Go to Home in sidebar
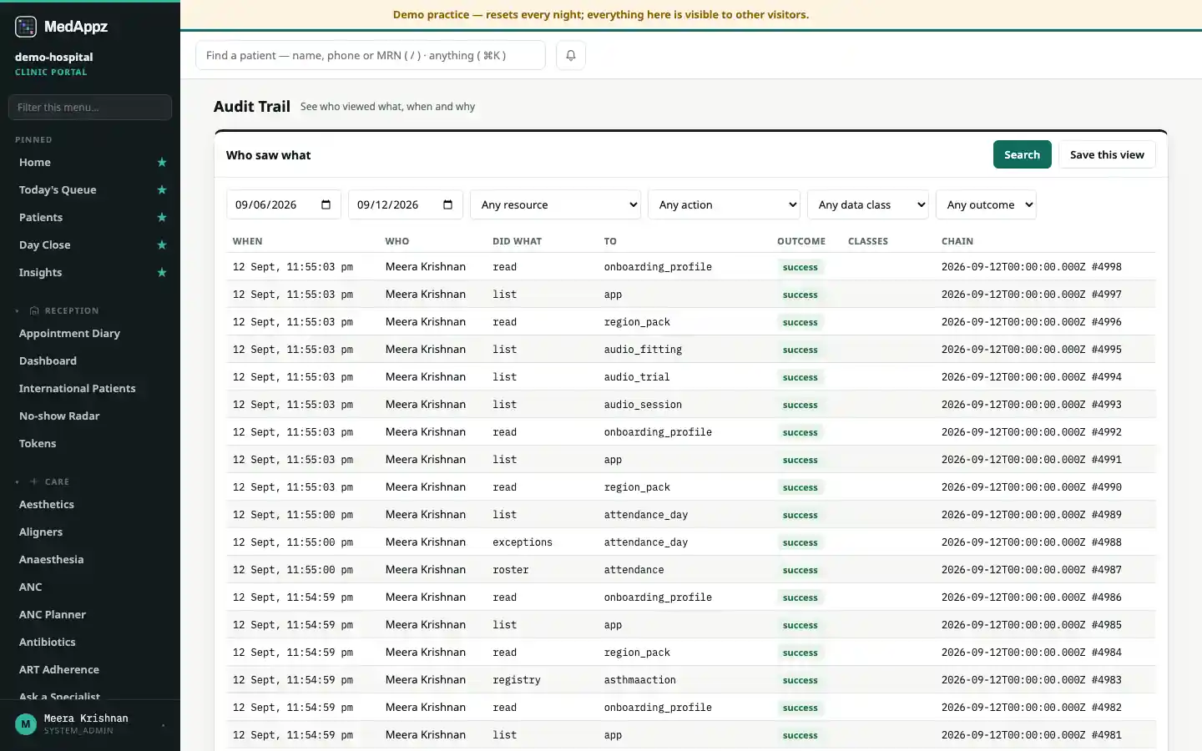The height and width of the screenshot is (751, 1202). click(35, 163)
